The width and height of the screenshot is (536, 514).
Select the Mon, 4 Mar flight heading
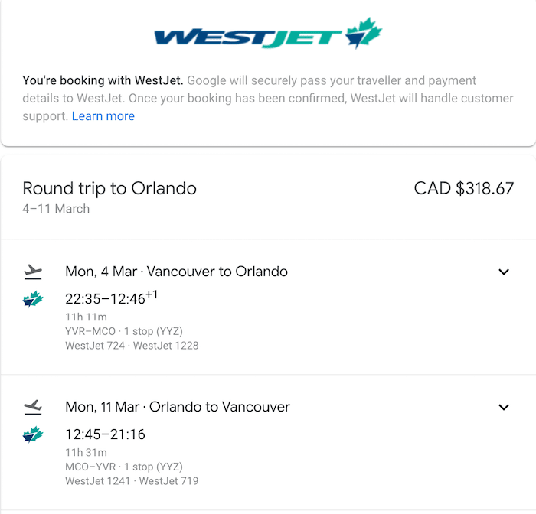[176, 272]
